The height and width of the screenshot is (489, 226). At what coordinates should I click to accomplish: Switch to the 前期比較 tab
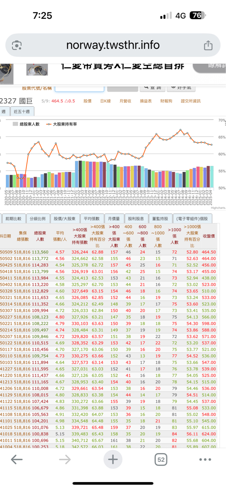coord(13,219)
